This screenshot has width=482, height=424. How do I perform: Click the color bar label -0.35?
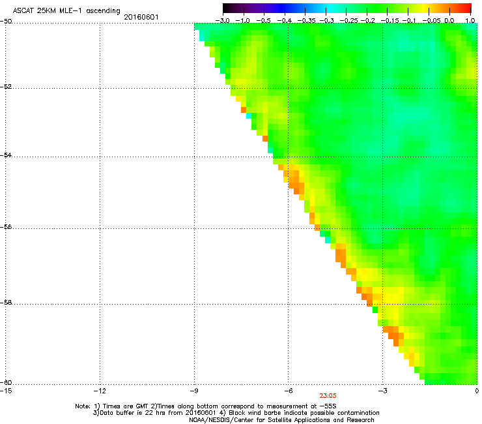(307, 21)
